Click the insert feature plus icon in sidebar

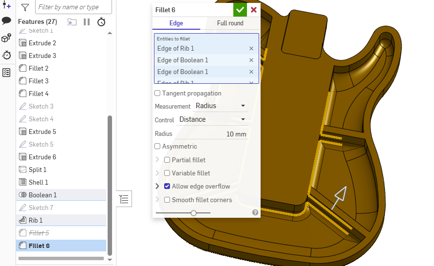coord(6,5)
